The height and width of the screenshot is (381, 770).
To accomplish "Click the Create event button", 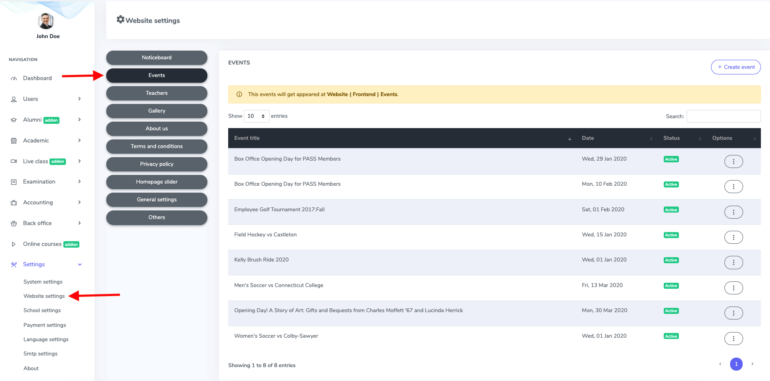I will pos(735,67).
